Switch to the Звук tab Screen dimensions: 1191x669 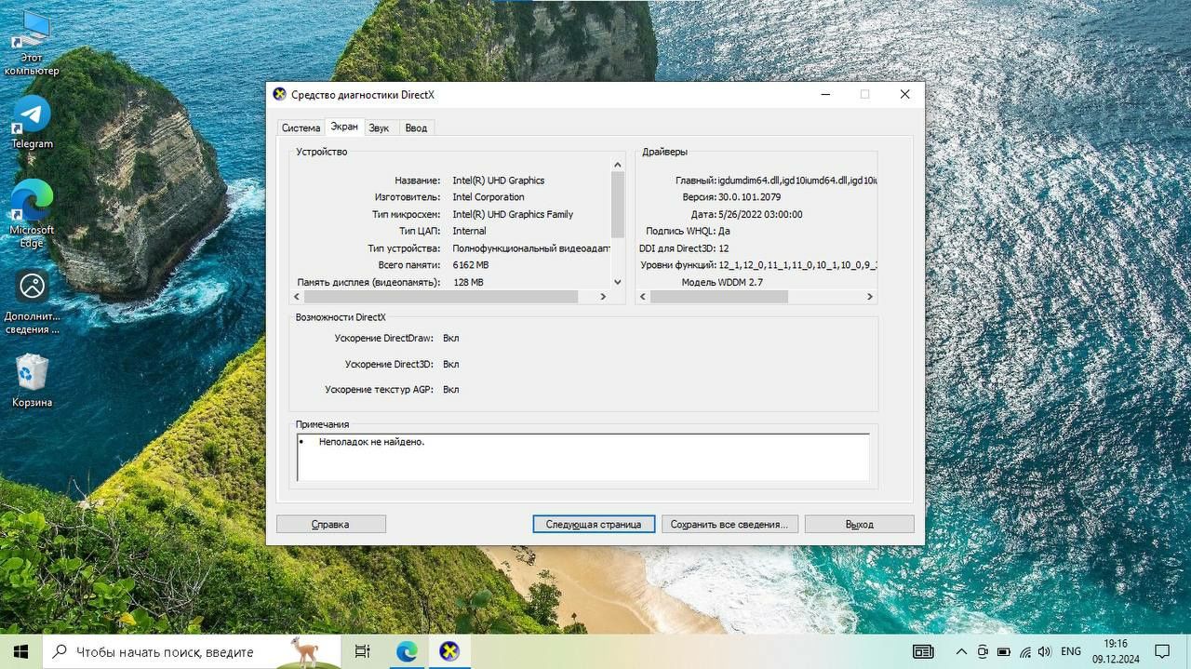point(379,127)
